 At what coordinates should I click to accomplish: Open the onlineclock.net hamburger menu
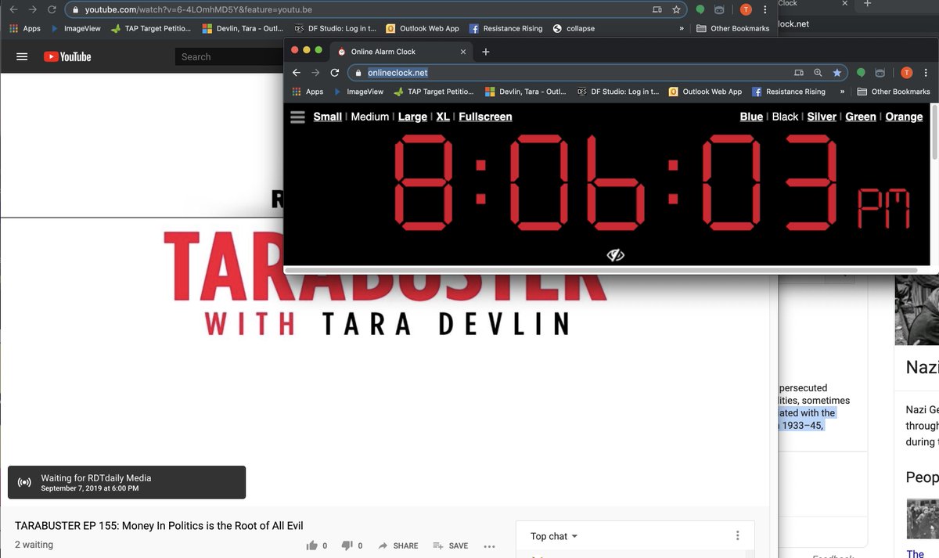(x=297, y=117)
